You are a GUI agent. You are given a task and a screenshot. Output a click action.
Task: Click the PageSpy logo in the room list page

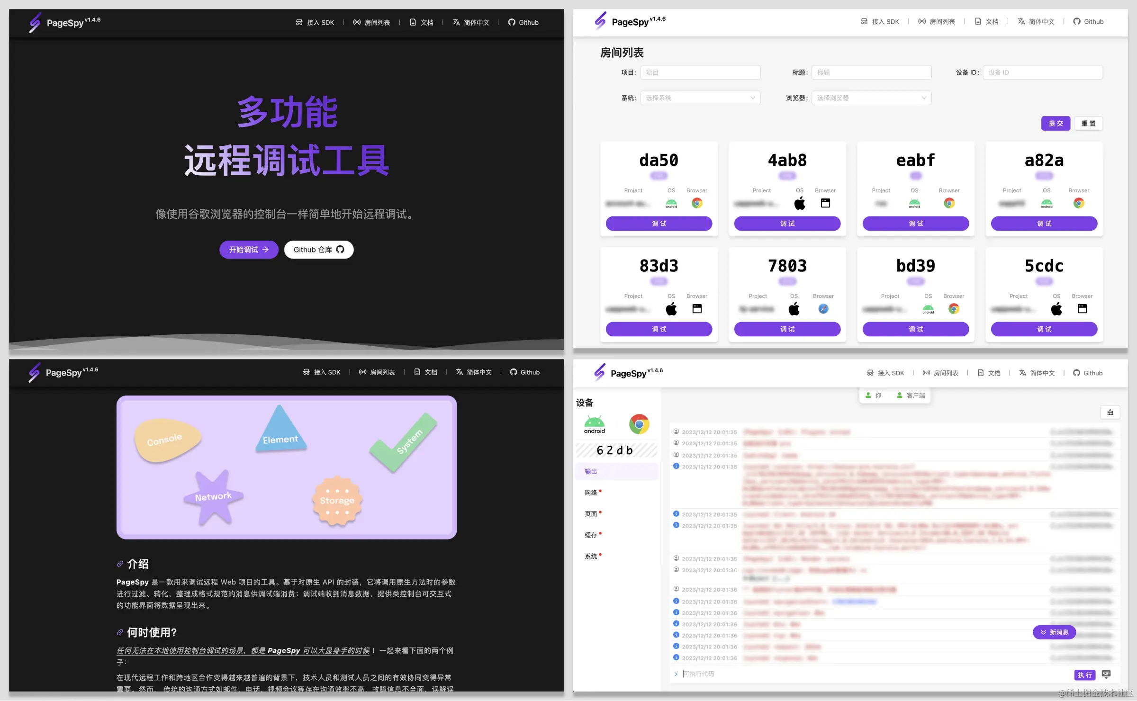pos(600,21)
